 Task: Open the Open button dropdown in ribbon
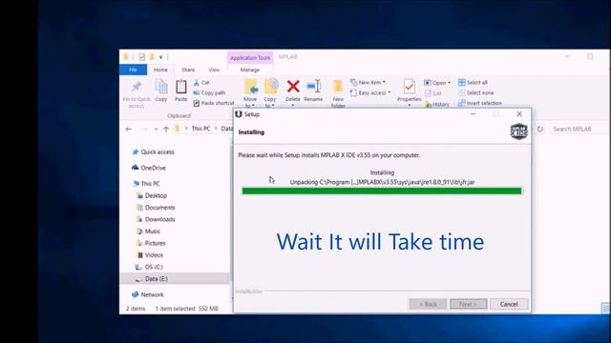point(450,83)
